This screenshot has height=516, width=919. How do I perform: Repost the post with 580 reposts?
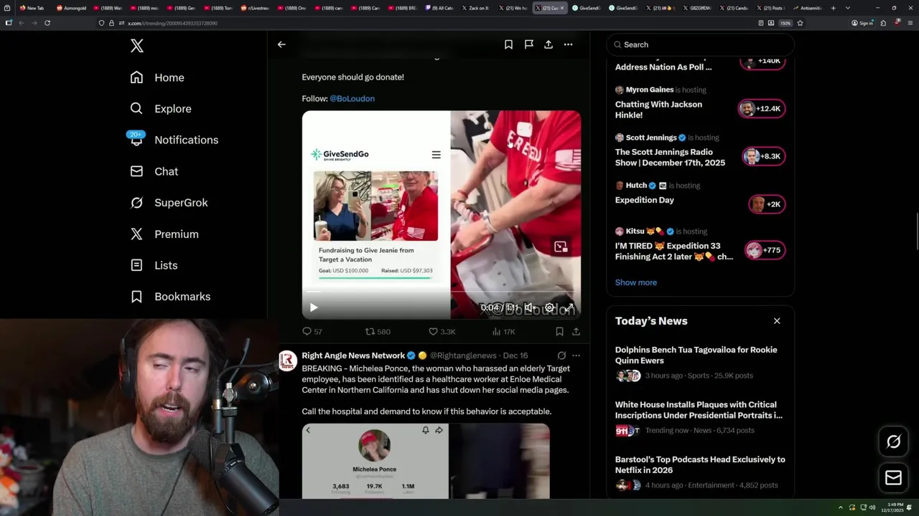pyautogui.click(x=378, y=332)
